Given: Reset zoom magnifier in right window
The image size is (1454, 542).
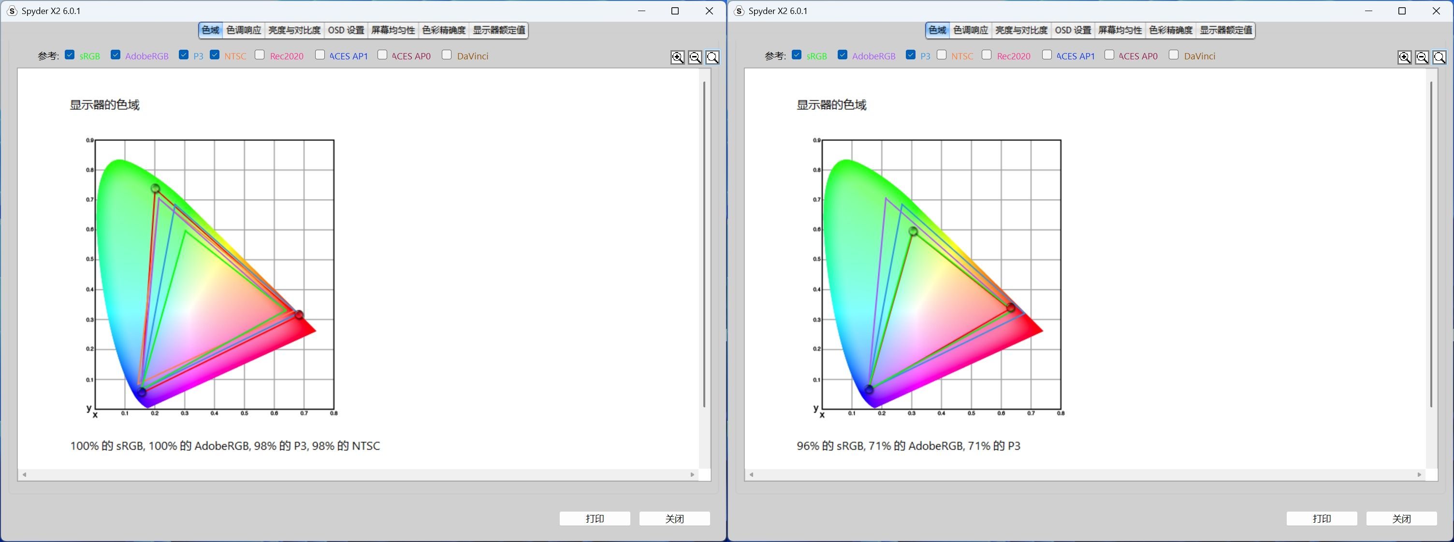Looking at the screenshot, I should click(1439, 57).
